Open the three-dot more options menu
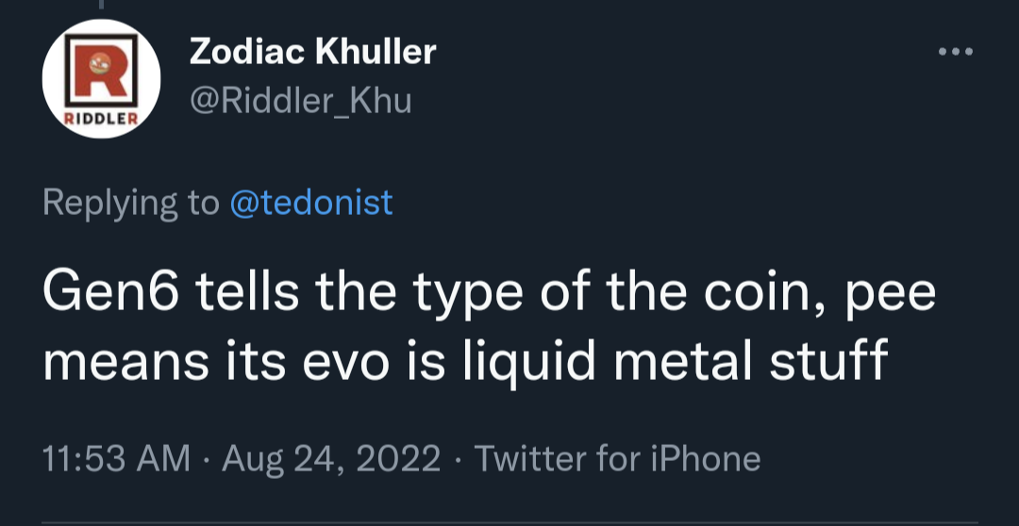The height and width of the screenshot is (526, 1019). click(x=955, y=51)
